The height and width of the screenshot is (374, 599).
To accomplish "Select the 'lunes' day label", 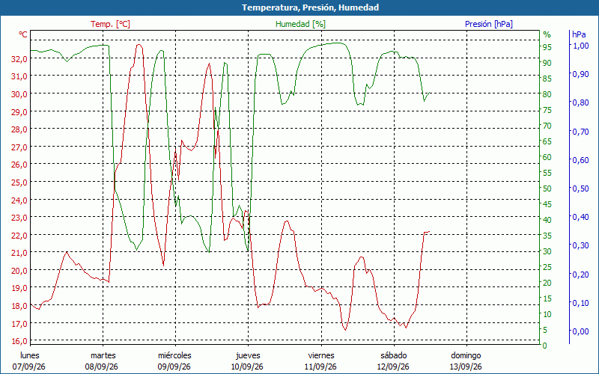I will [30, 355].
